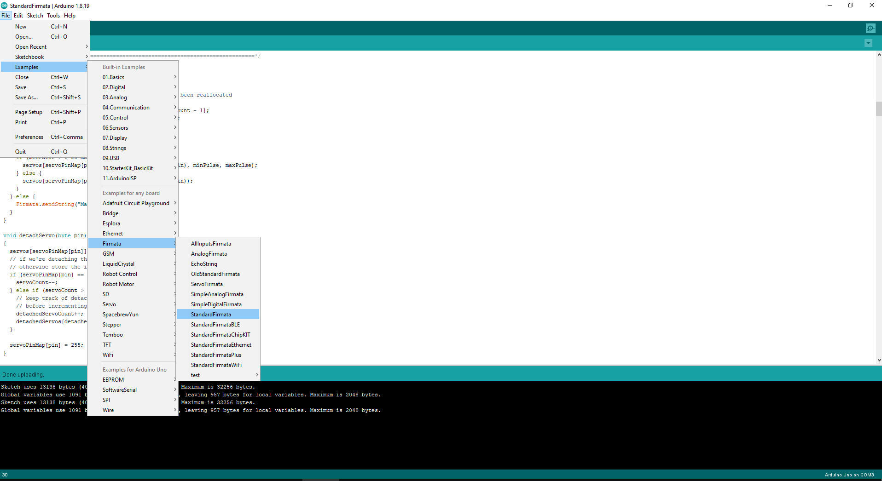Screen dimensions: 882x481
Task: Expand 01.Basics examples
Action: 133,77
